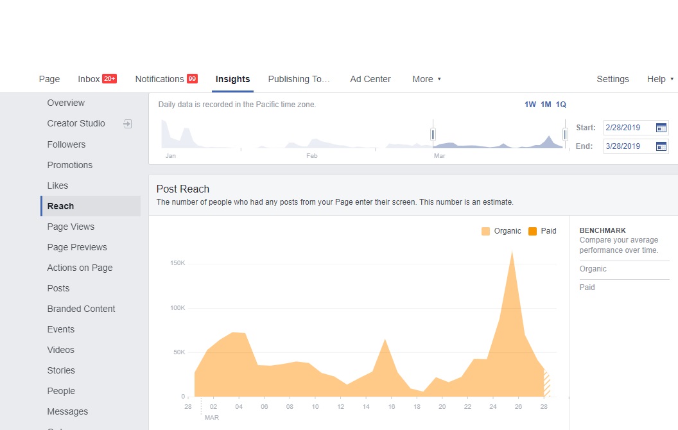Open the Ad Center tab
This screenshot has height=430, width=678.
[x=370, y=79]
